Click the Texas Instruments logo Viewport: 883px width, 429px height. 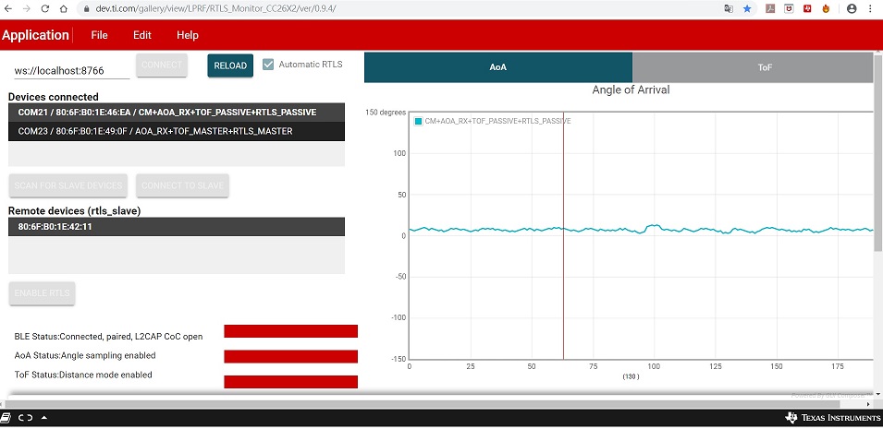pos(832,418)
